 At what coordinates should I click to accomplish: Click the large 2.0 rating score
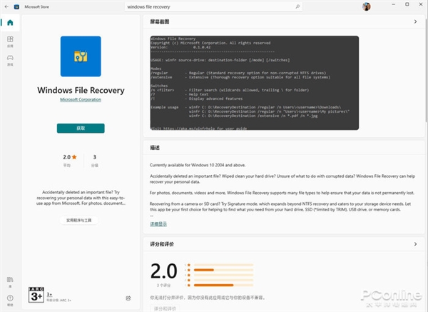[164, 271]
